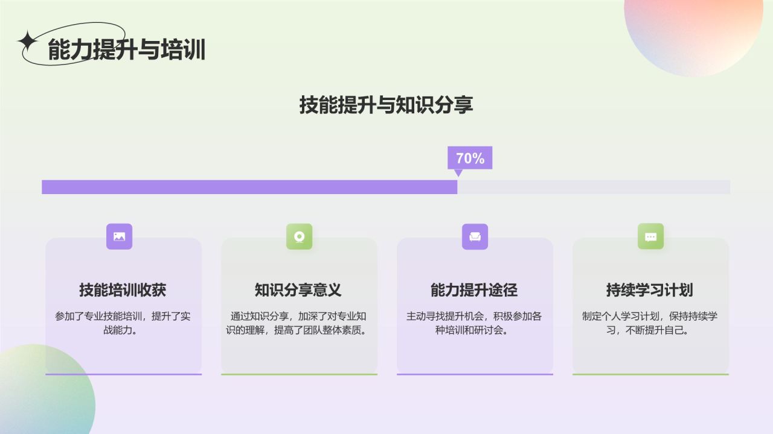This screenshot has width=773, height=434.
Task: Select the slide title 能力提升与培训
Action: click(127, 50)
